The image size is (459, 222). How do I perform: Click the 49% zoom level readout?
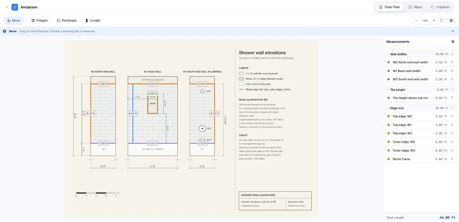(x=425, y=20)
